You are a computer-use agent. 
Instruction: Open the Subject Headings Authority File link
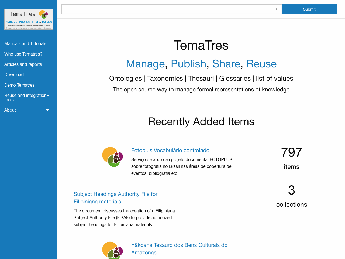point(115,198)
